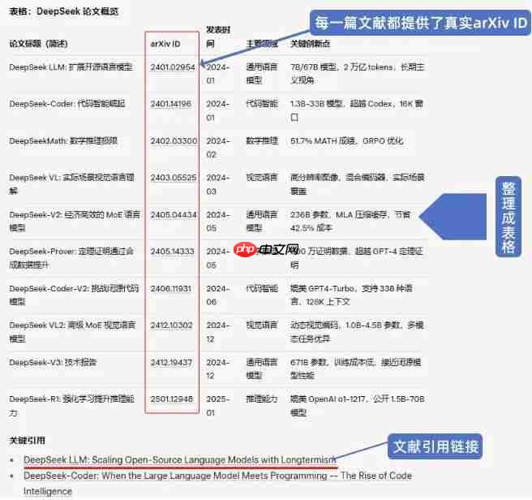Viewport: 532px width, 500px height.
Task: Click '通用语言模型' in the DeepSeek LLM row
Action: click(x=262, y=74)
